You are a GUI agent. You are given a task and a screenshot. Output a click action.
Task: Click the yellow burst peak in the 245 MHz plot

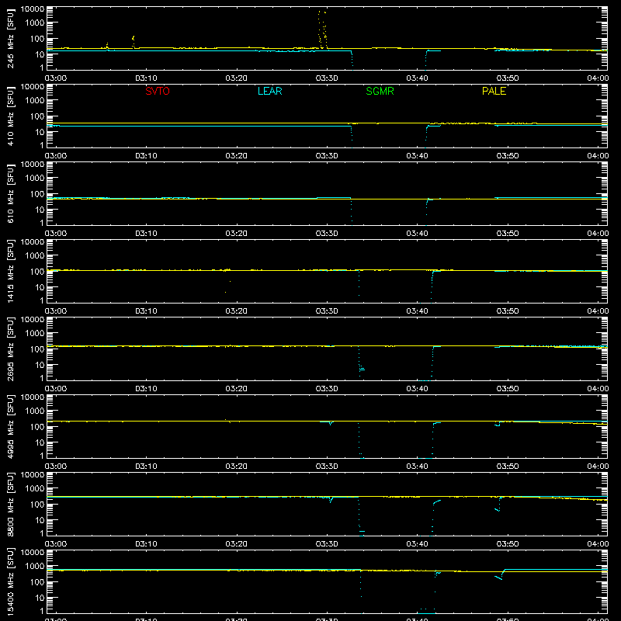[x=322, y=29]
